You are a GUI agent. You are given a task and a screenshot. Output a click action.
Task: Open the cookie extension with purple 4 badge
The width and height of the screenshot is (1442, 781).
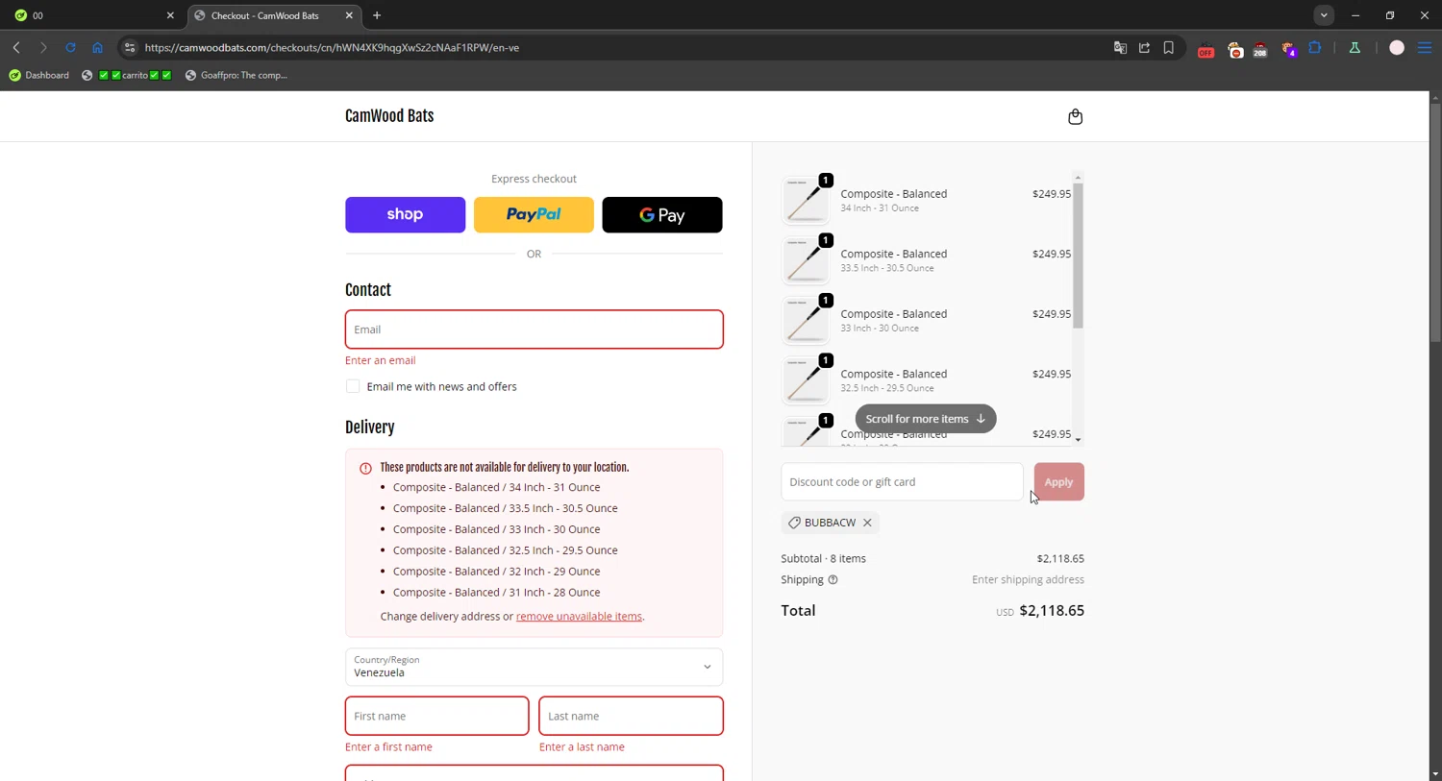(x=1288, y=49)
